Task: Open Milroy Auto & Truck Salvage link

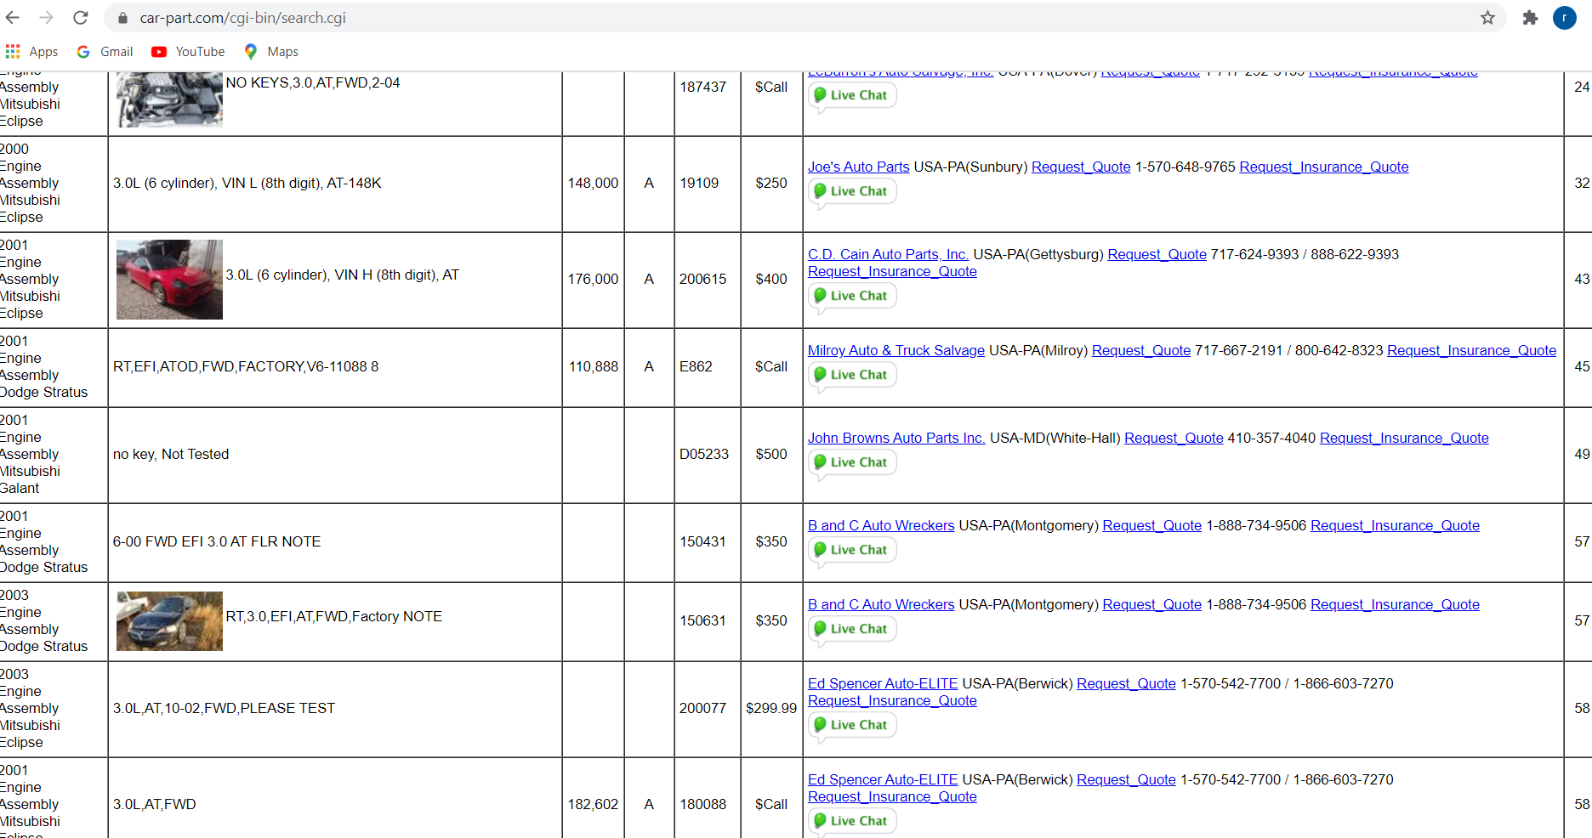Action: click(x=896, y=351)
